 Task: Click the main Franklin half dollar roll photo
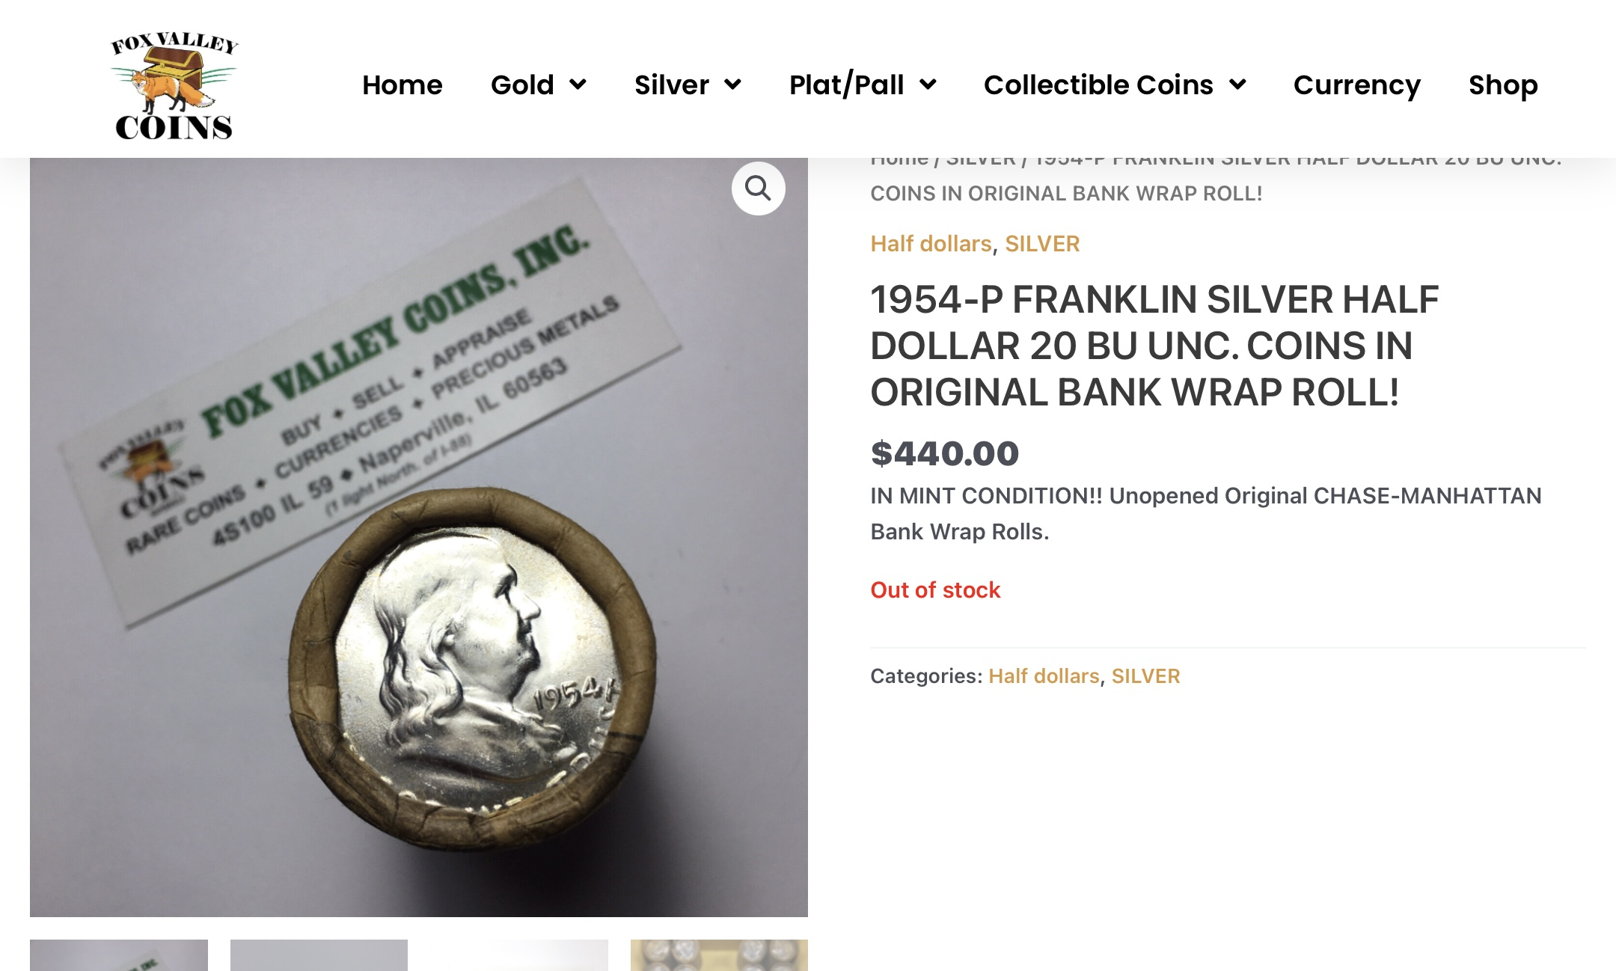[419, 537]
